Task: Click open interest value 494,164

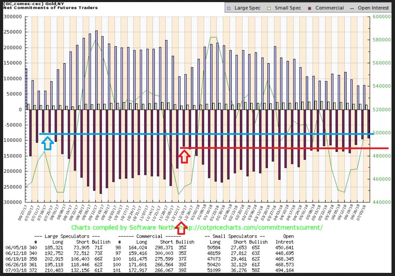Action: pyautogui.click(x=285, y=270)
